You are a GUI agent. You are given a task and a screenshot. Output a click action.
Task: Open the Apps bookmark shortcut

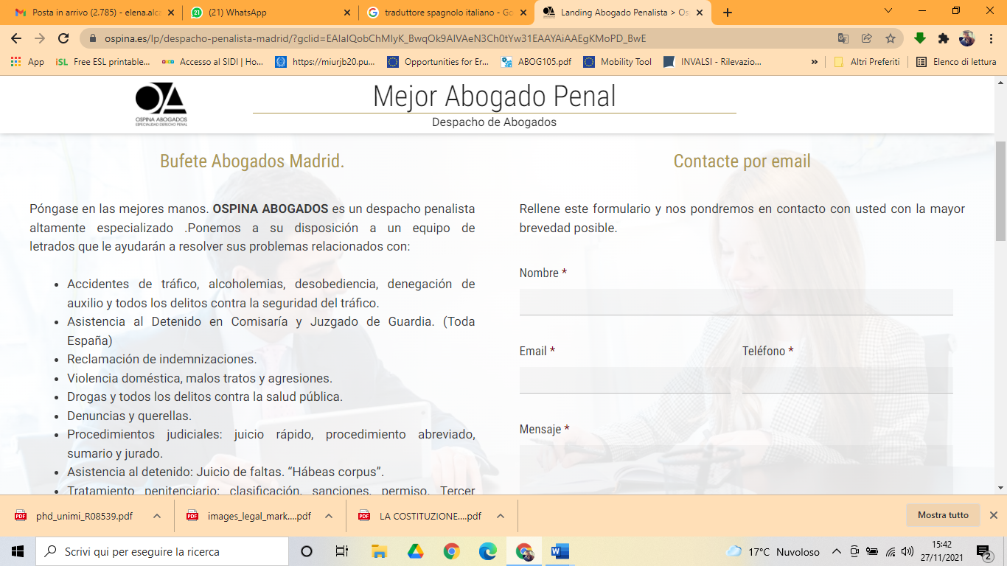[x=27, y=62]
